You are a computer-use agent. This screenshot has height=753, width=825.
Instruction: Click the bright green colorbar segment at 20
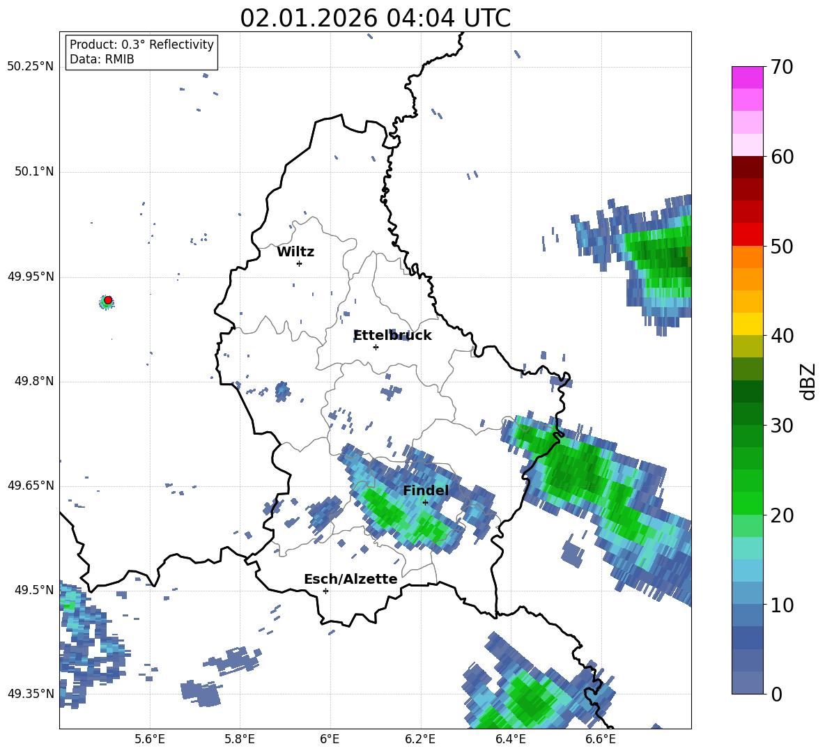click(x=747, y=503)
